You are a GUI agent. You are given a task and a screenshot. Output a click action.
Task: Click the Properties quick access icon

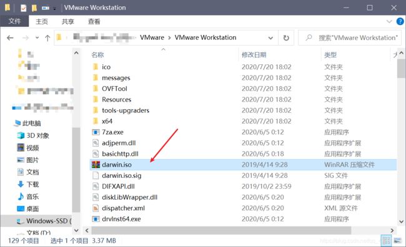[23, 8]
